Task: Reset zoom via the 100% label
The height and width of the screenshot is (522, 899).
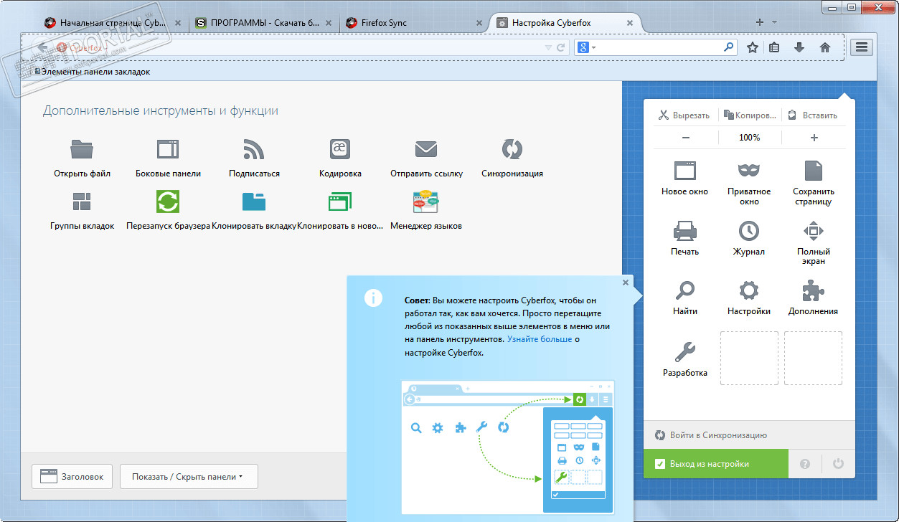Action: [x=750, y=138]
